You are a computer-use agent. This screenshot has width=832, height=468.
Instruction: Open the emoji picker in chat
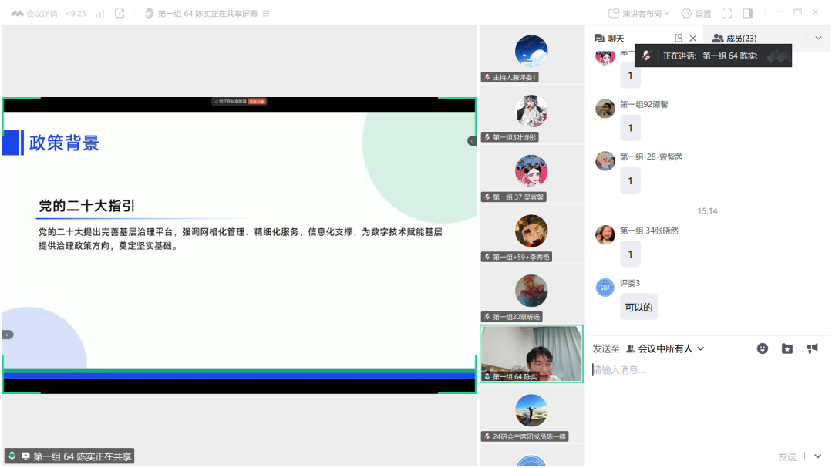point(763,348)
